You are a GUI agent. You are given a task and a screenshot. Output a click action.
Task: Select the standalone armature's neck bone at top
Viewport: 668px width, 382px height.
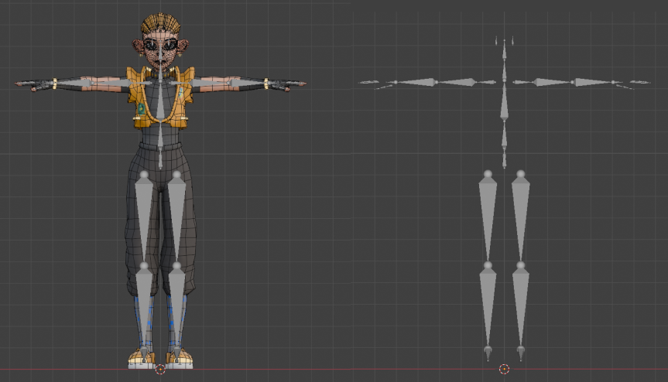504,53
